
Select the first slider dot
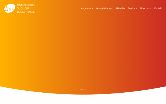click(x=81, y=90)
